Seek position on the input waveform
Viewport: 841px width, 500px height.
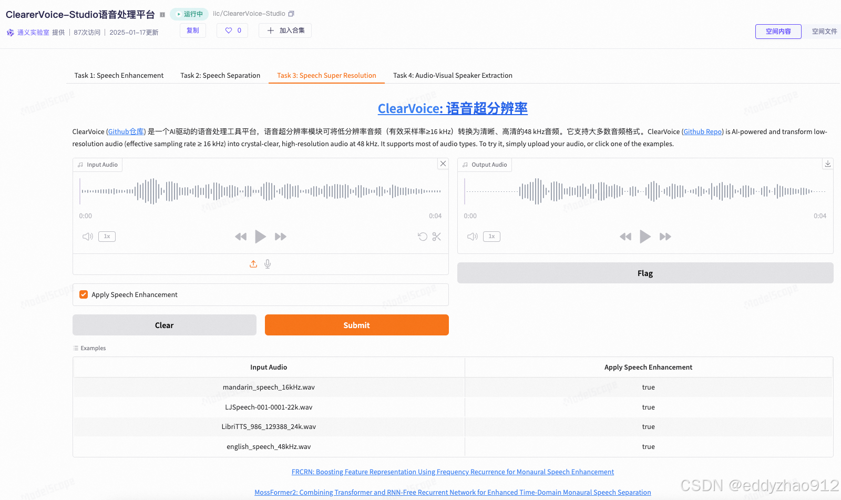(x=260, y=191)
